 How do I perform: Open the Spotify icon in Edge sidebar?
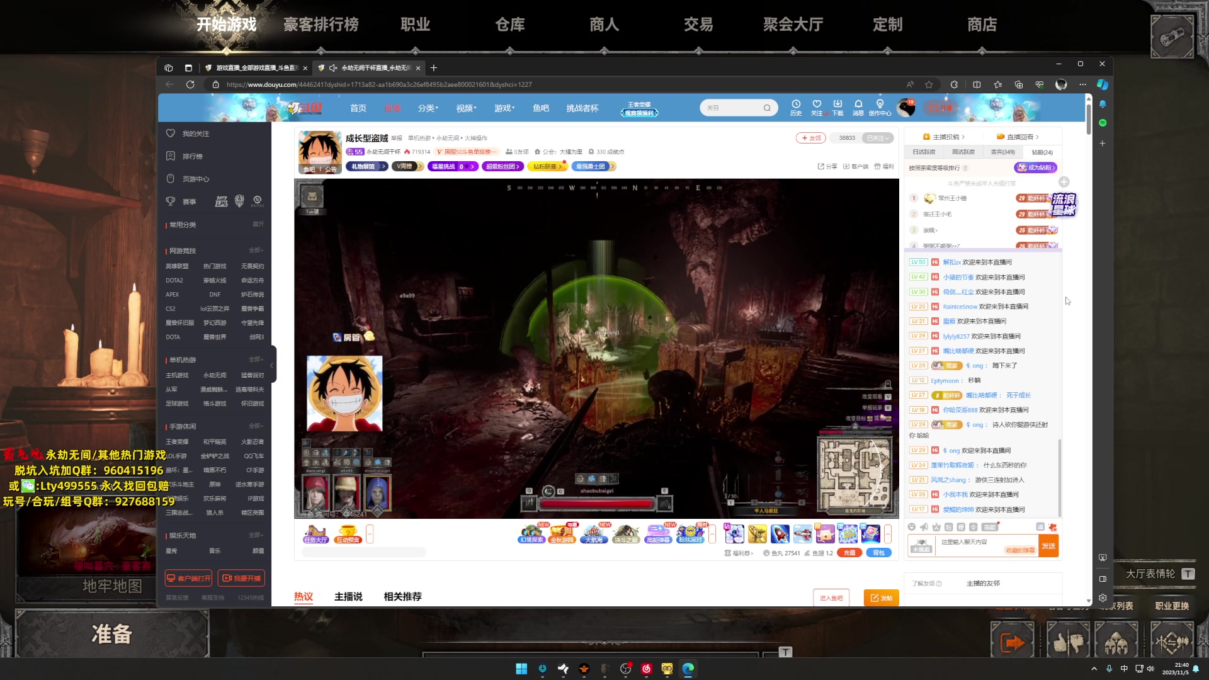(1103, 123)
